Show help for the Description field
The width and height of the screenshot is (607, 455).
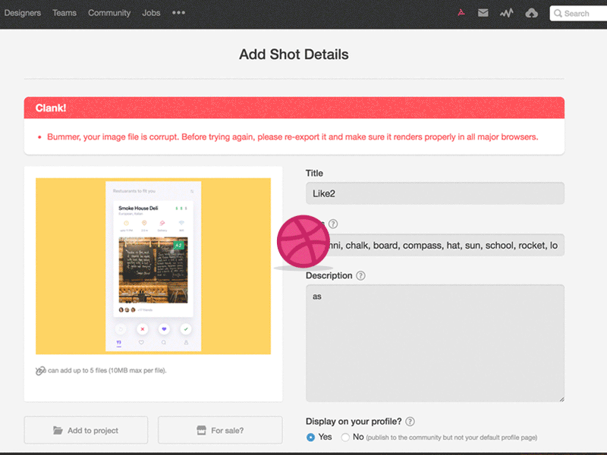[x=360, y=275]
